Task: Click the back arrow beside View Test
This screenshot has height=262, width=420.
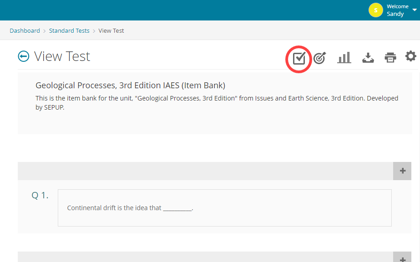Action: click(x=23, y=56)
